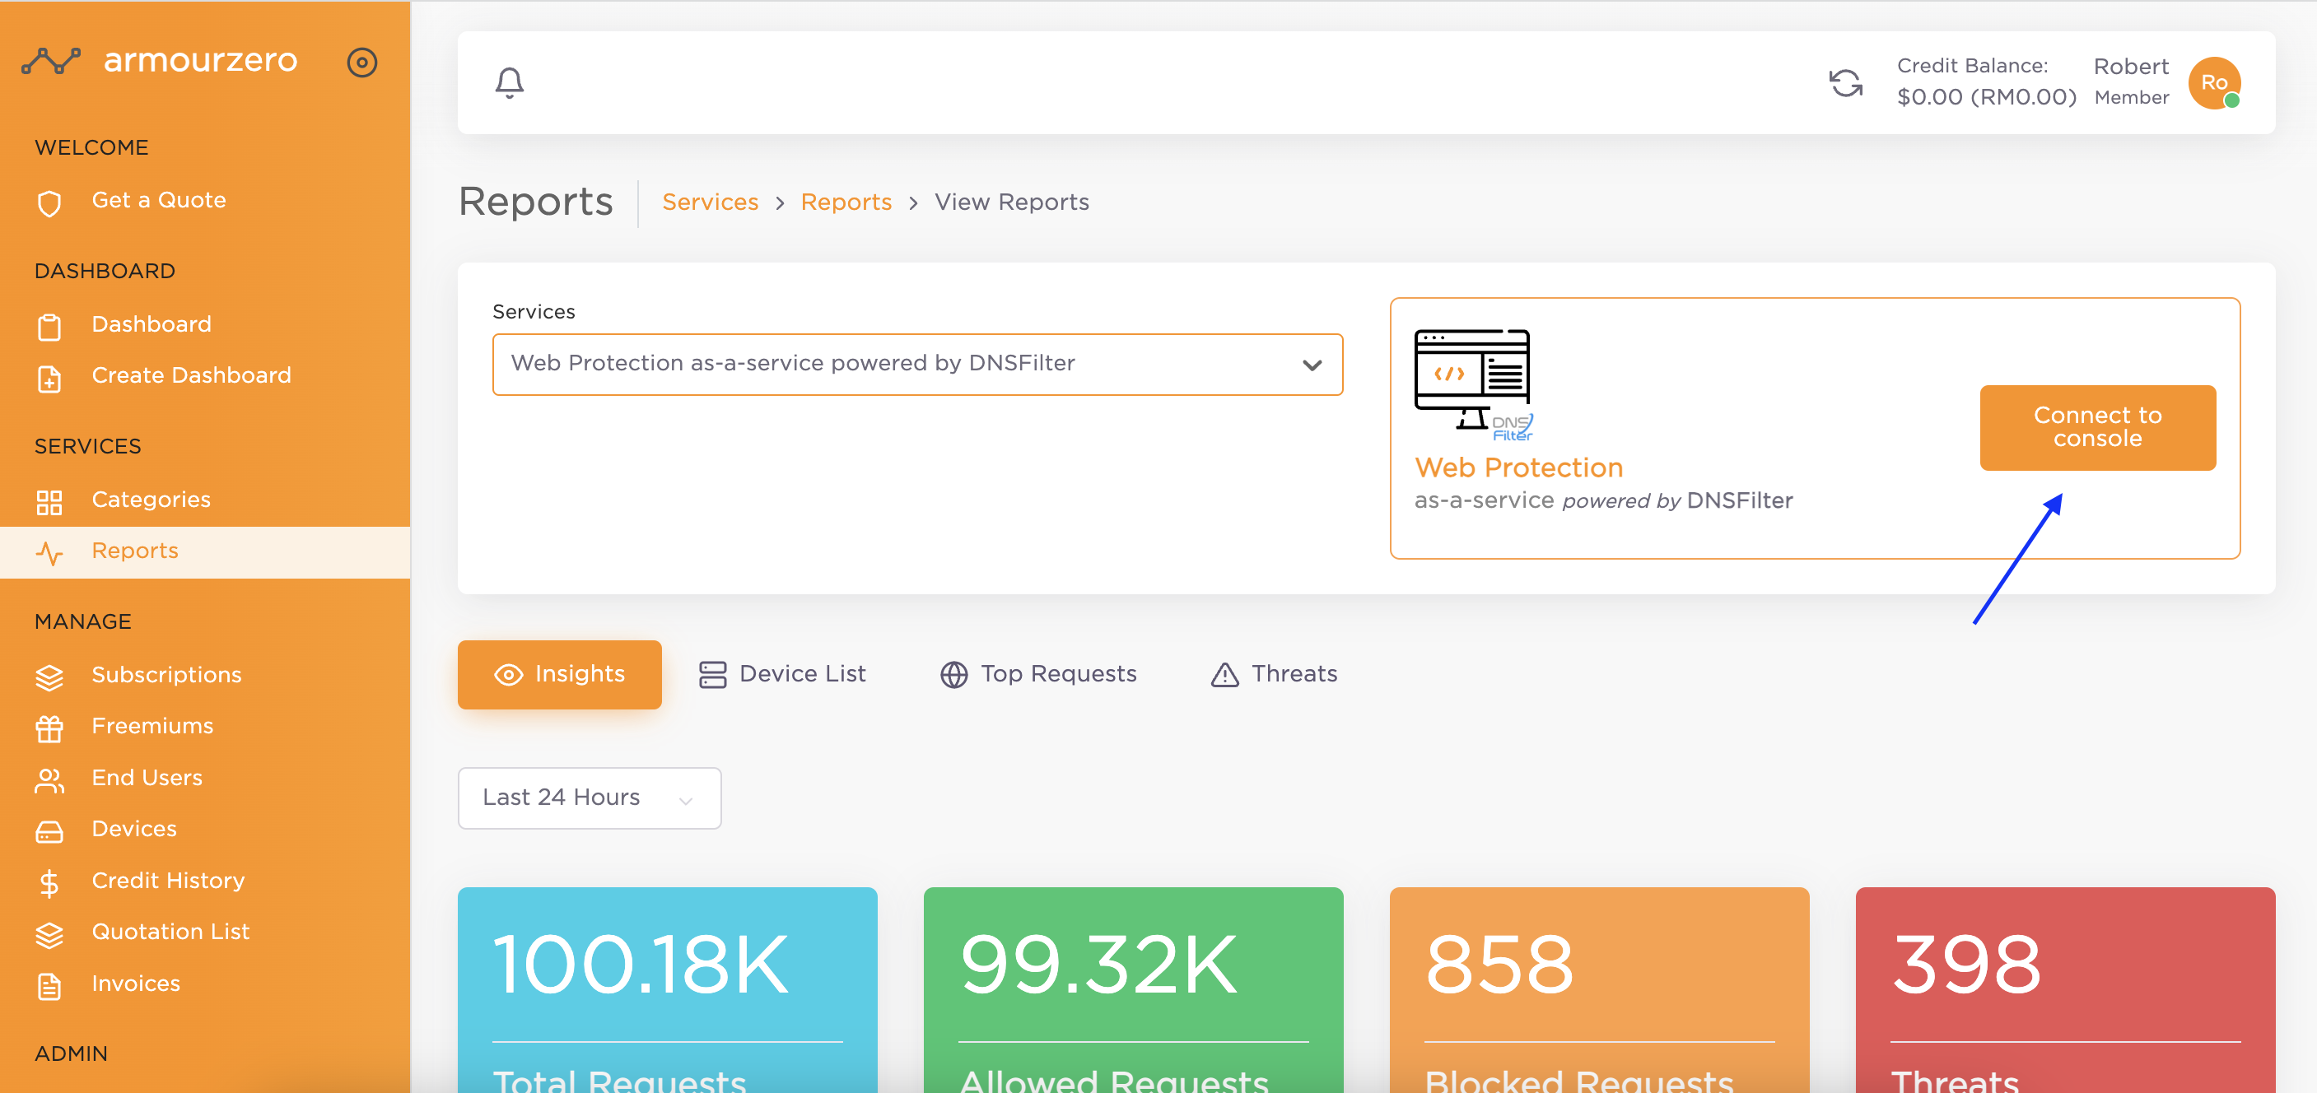Click the Connect to console button

coord(2097,428)
